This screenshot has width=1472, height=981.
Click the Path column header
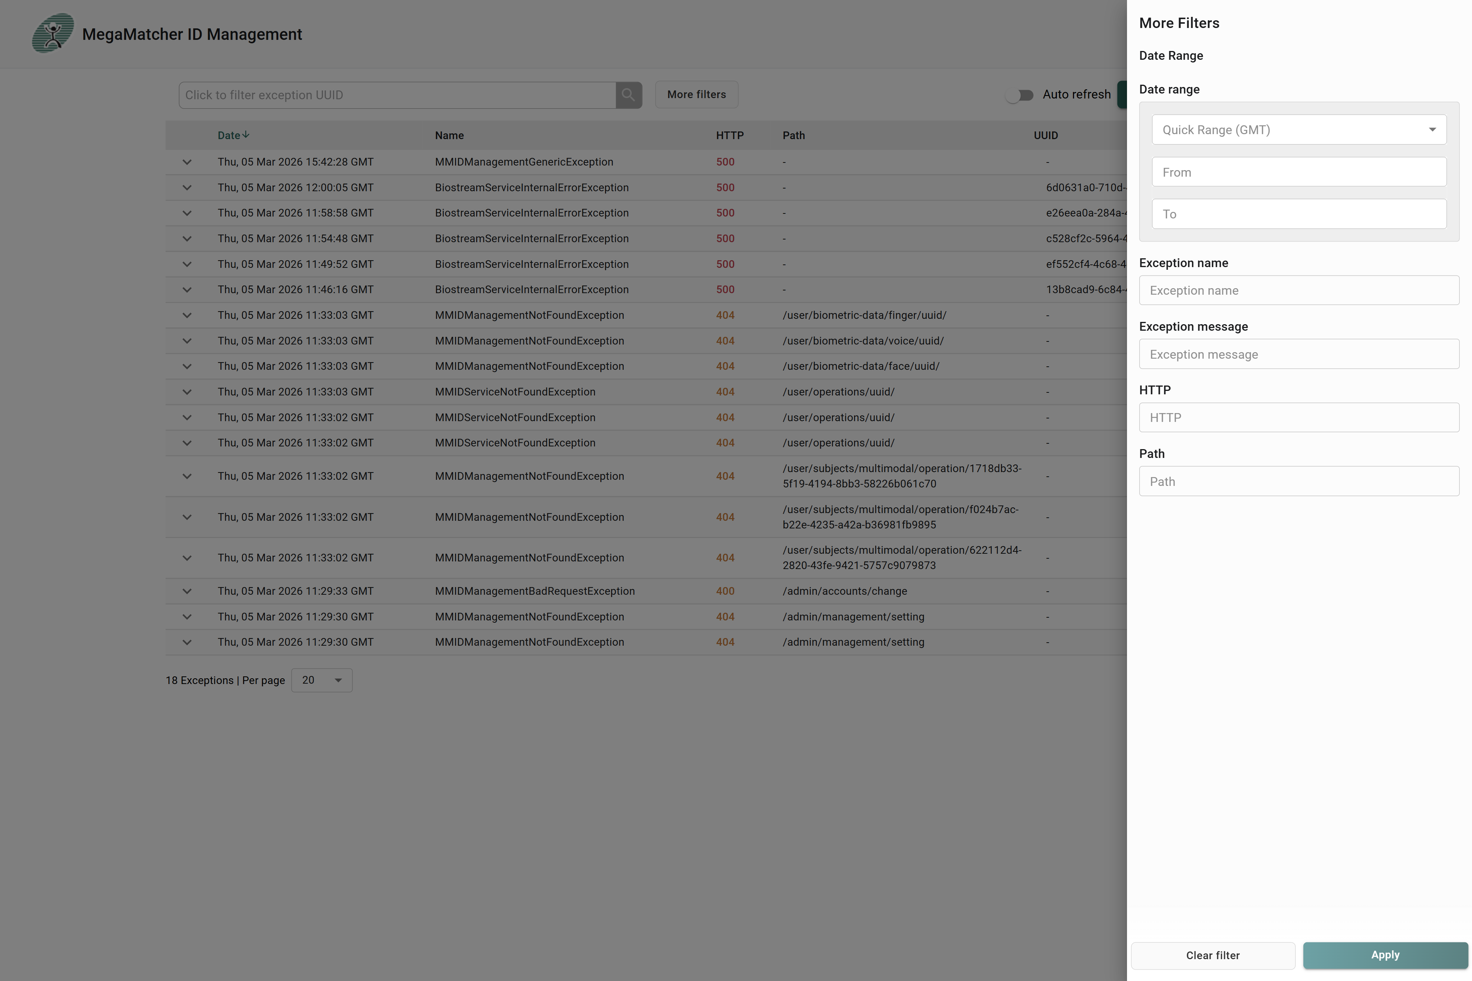click(x=793, y=135)
